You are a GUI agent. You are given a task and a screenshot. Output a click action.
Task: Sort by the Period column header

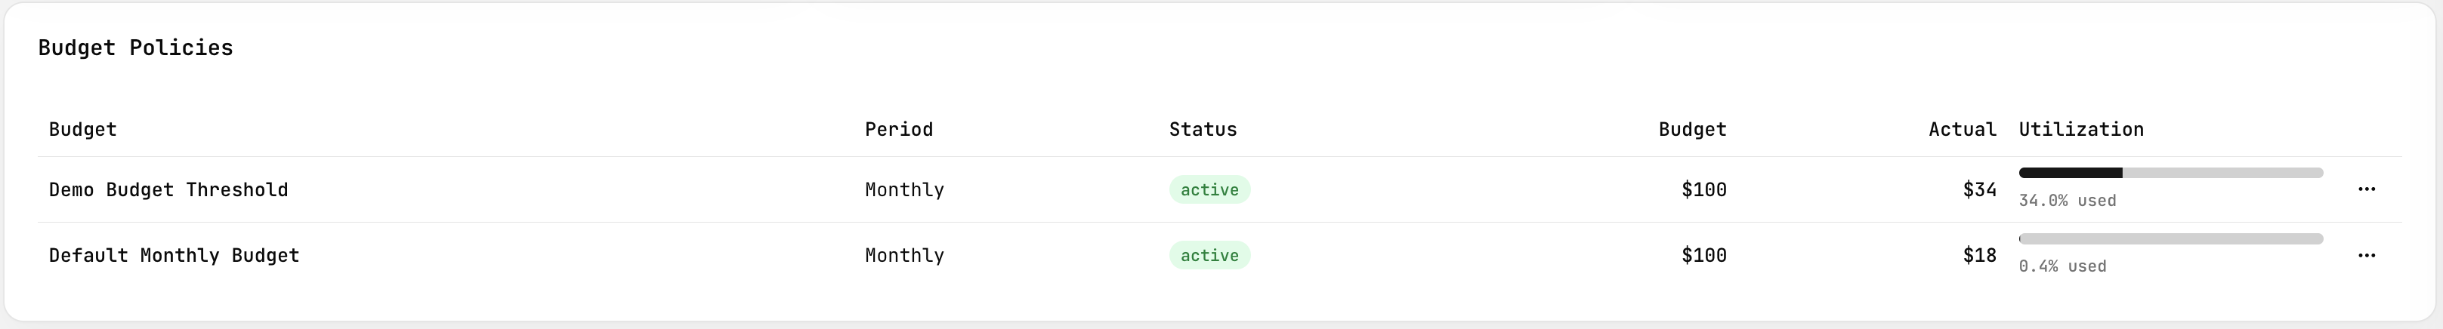pos(898,129)
